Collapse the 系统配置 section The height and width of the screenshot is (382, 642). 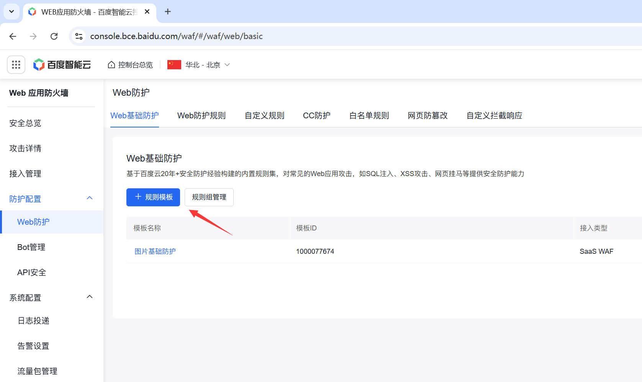click(x=90, y=297)
